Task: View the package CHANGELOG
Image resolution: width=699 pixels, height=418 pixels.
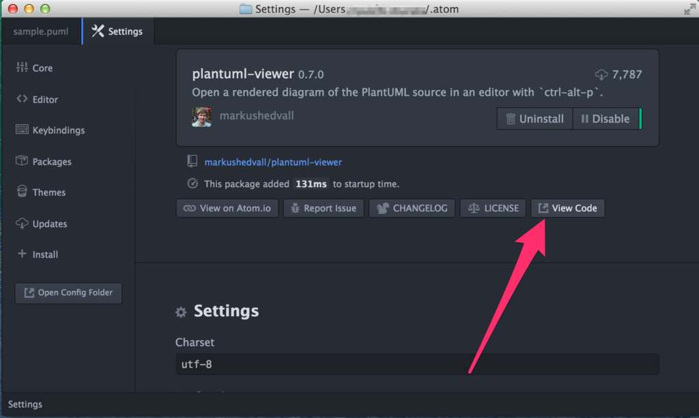Action: coord(412,208)
